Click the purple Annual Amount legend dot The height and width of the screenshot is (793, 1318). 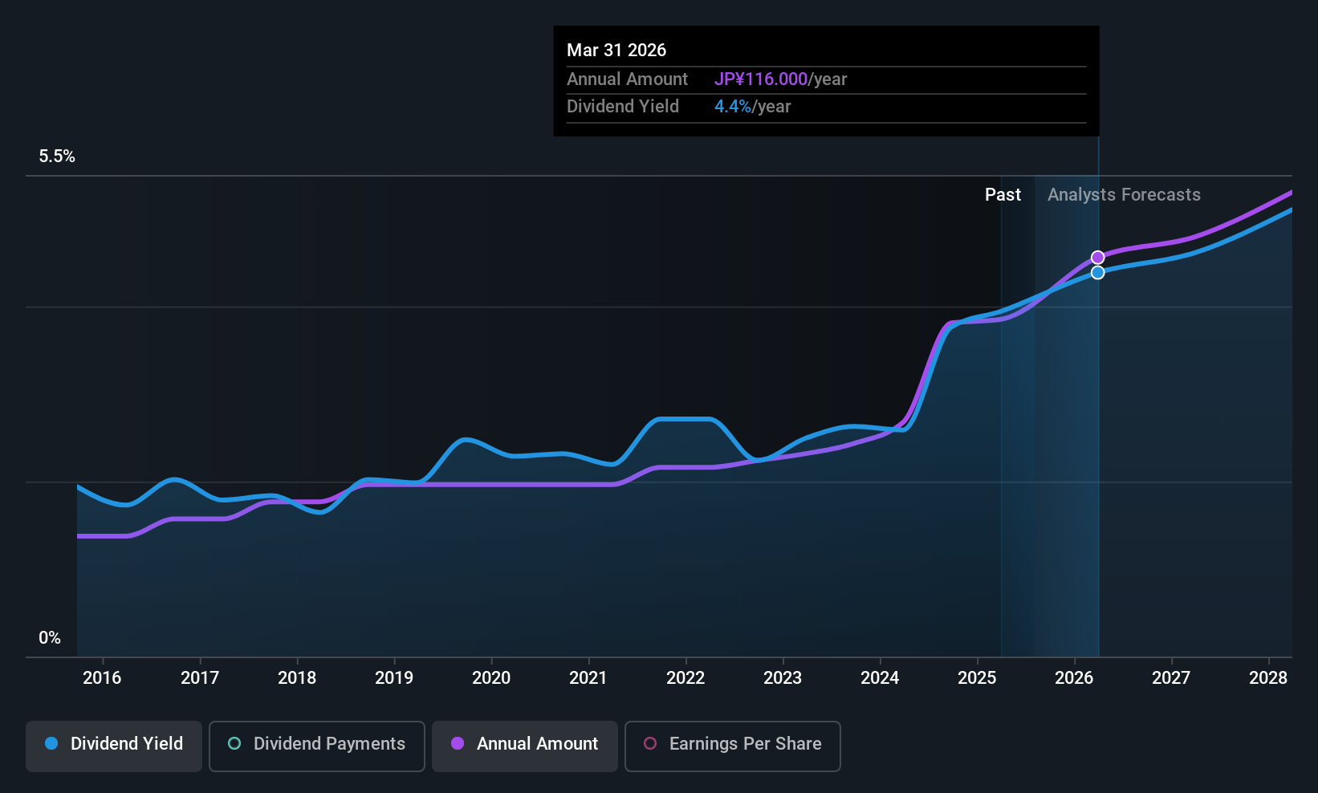pyautogui.click(x=458, y=744)
